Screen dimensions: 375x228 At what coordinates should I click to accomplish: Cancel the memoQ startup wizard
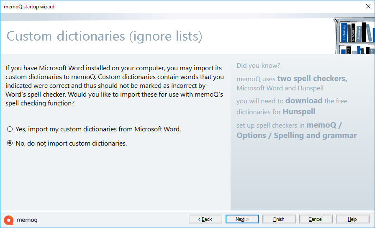(x=316, y=219)
